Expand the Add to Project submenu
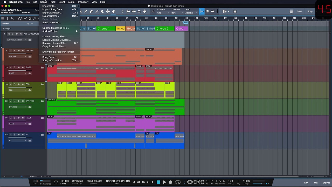The width and height of the screenshot is (332, 187). (59, 31)
